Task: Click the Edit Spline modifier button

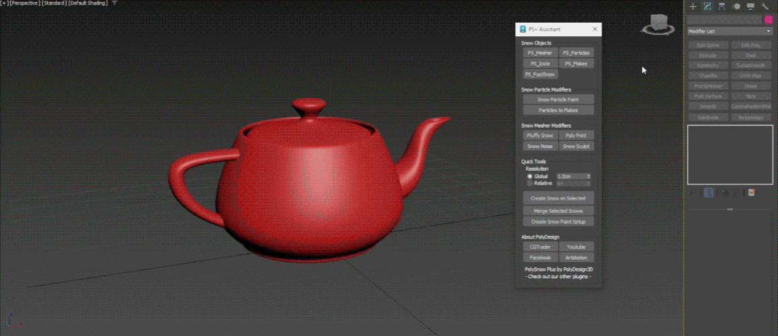Action: coord(708,45)
